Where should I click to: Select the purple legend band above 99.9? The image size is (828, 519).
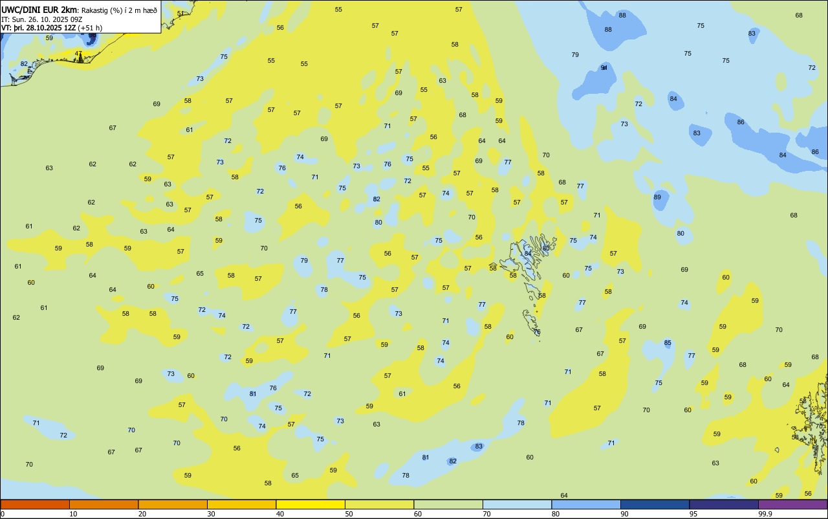tap(792, 504)
